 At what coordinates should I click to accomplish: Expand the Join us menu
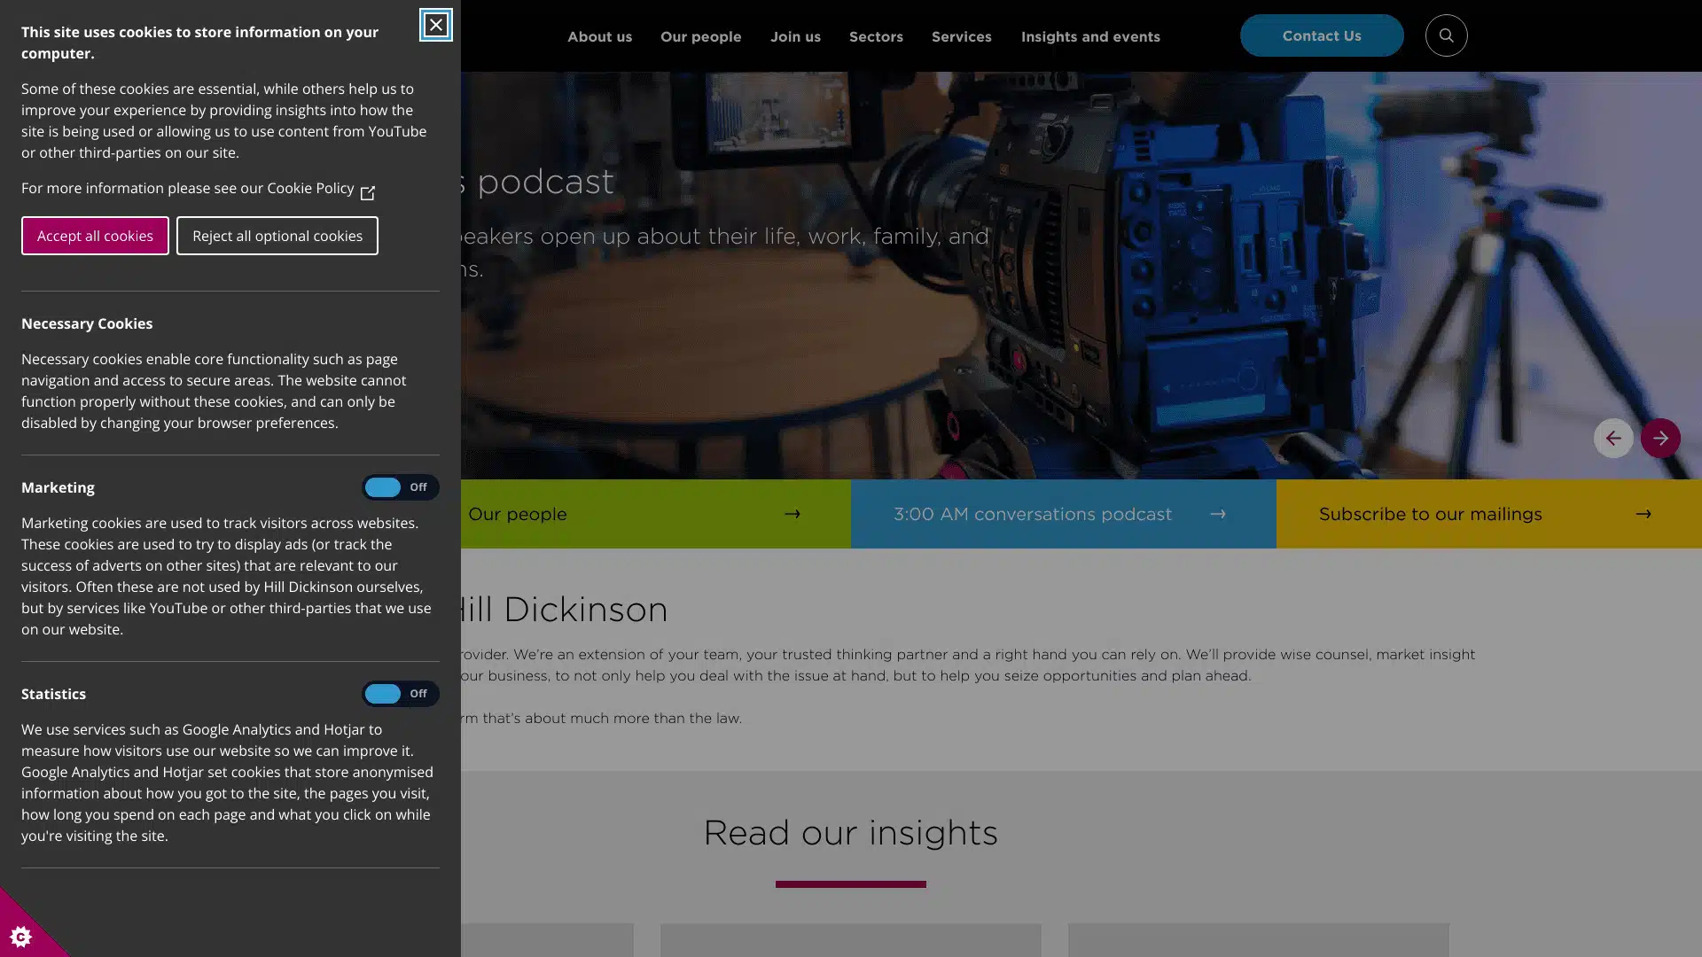(x=794, y=36)
